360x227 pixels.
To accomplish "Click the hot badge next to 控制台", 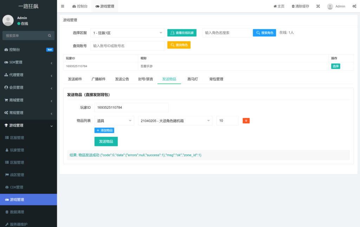I will [x=50, y=50].
